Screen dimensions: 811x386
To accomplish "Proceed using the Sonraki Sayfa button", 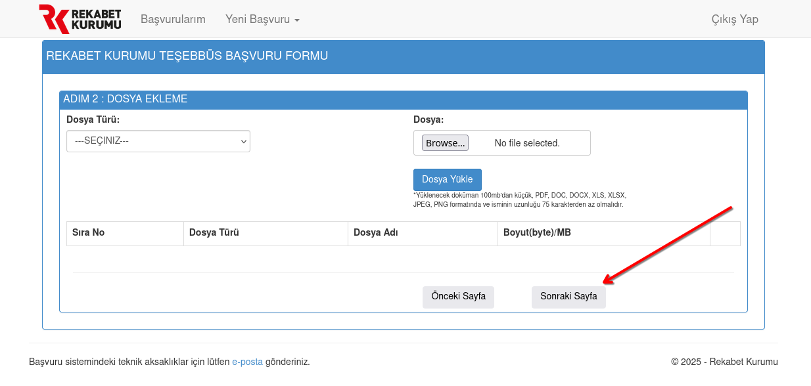I will coord(568,297).
